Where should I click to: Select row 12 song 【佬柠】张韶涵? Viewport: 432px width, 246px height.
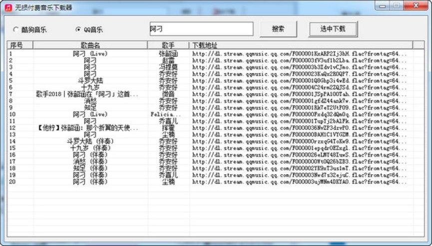[87, 128]
